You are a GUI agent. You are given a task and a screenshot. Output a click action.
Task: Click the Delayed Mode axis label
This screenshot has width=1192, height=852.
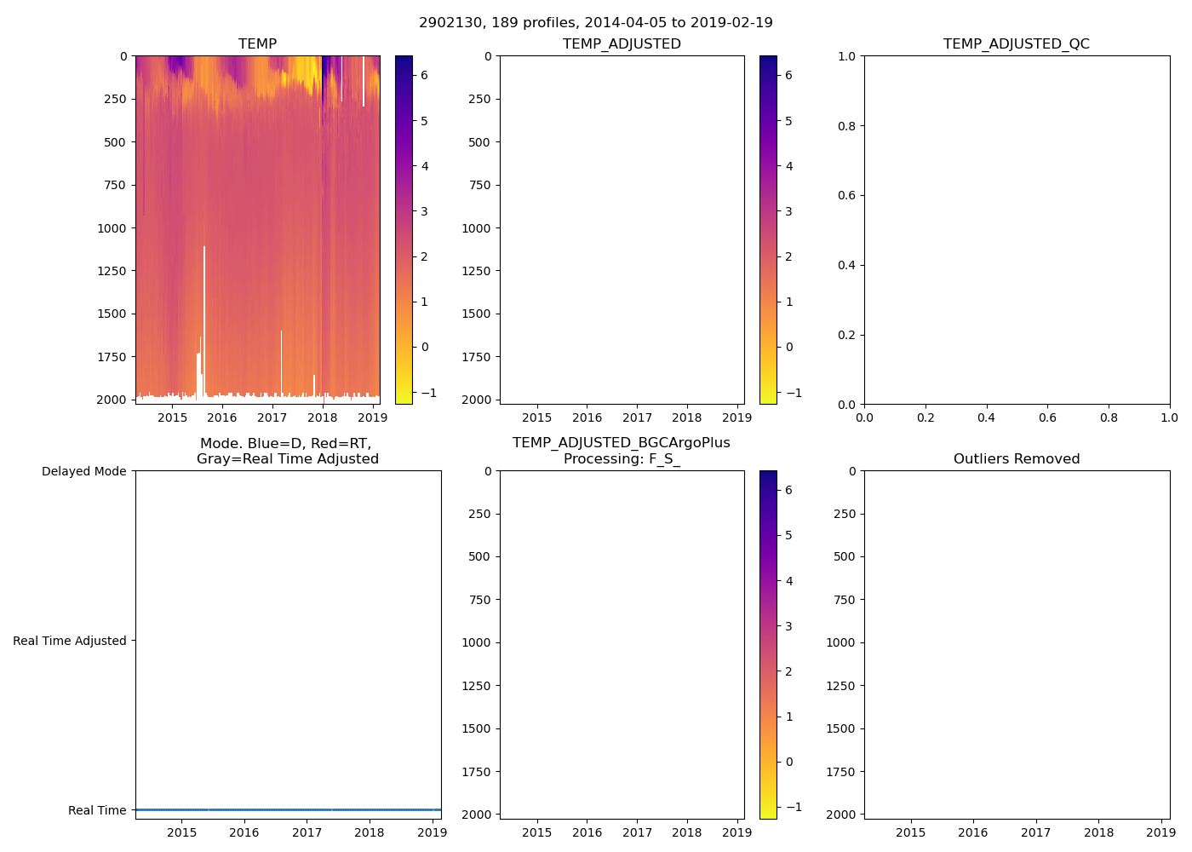coord(83,472)
